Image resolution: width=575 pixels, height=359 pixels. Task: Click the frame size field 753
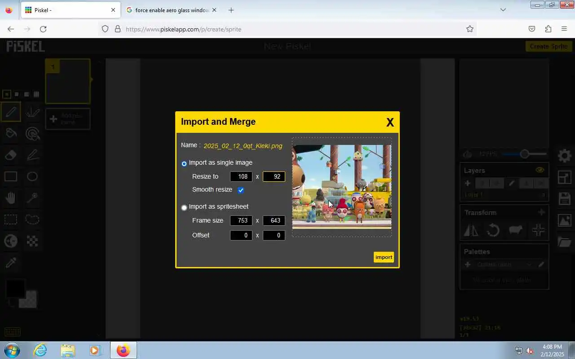click(x=241, y=220)
